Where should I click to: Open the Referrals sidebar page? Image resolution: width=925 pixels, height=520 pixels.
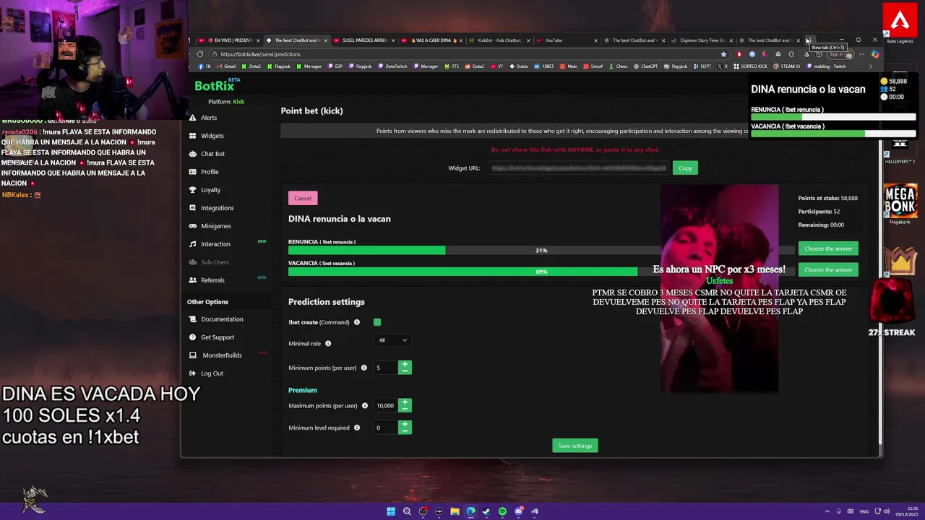[207, 280]
